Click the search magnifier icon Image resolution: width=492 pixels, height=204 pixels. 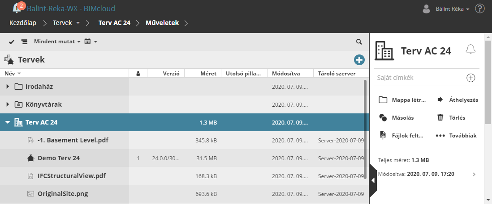358,42
